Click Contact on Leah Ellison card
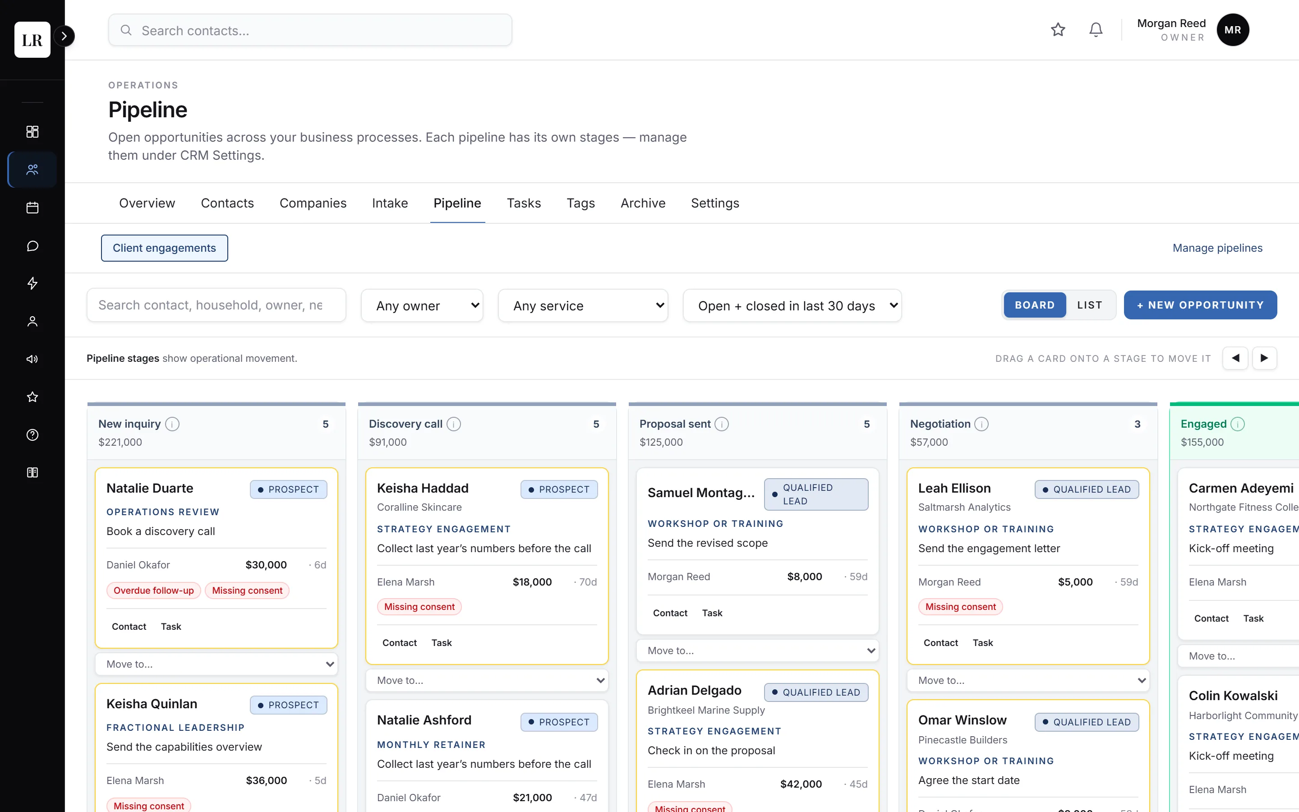This screenshot has width=1299, height=812. coord(940,643)
